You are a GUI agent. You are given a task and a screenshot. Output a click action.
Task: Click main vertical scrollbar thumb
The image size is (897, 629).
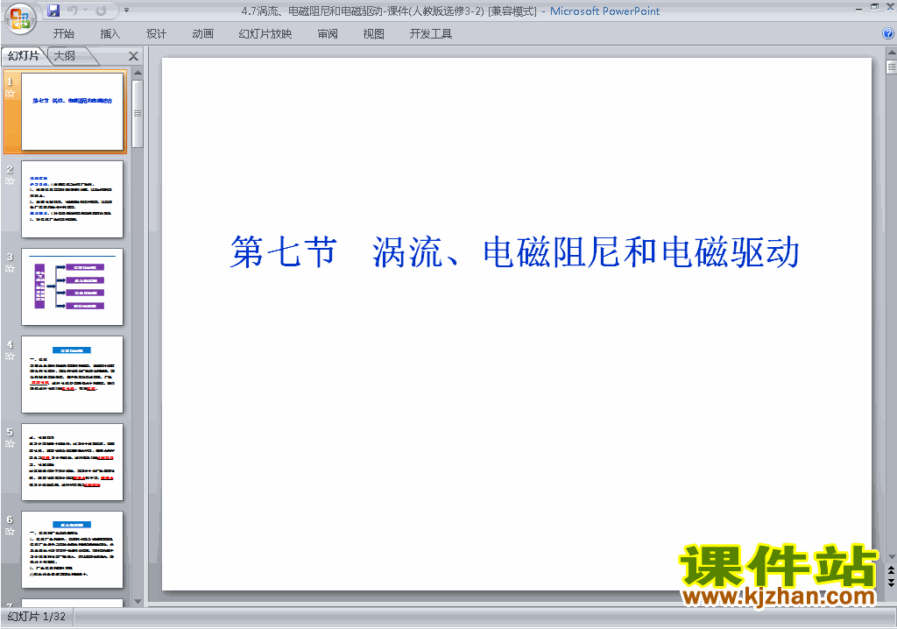coord(891,67)
